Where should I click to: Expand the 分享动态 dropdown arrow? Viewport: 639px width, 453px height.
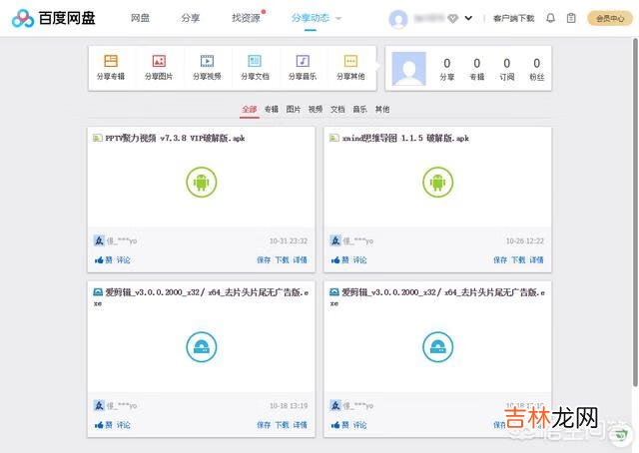338,18
